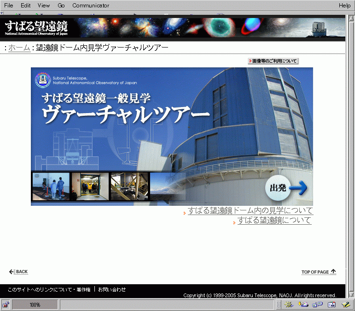Click the round Subaru emblem on the banner
This screenshot has width=355, height=311.
click(x=43, y=80)
